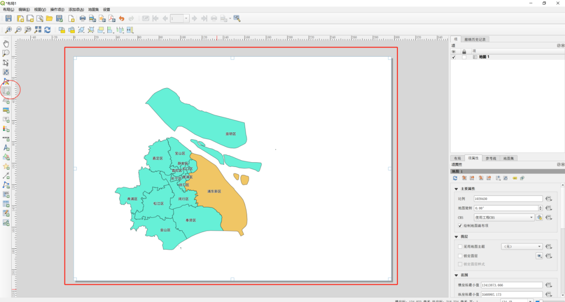Save the layout project
565x302 pixels.
(9, 18)
